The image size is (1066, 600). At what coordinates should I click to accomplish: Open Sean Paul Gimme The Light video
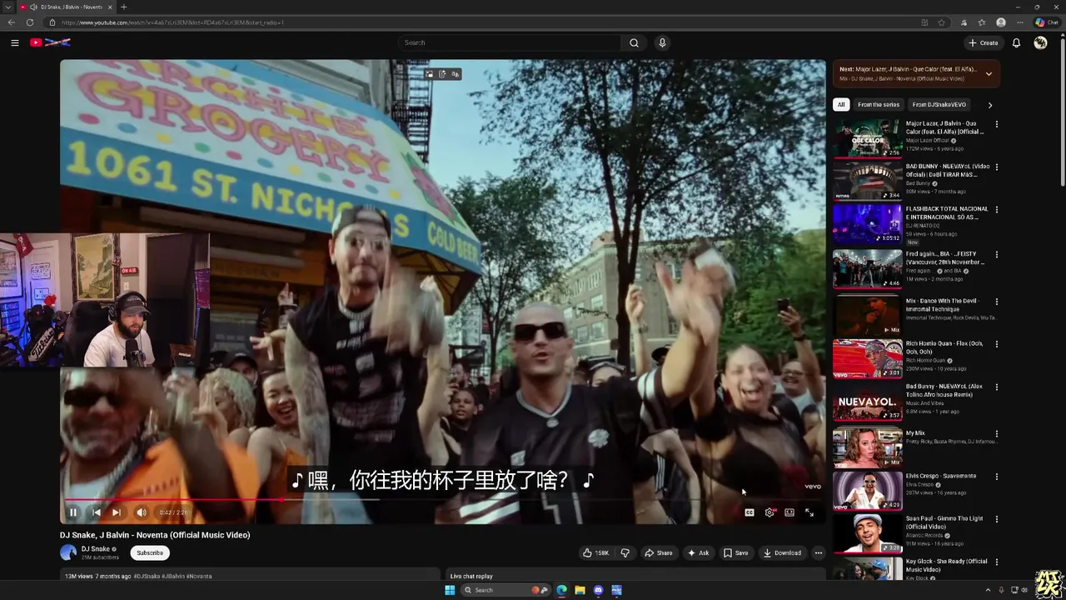[946, 522]
